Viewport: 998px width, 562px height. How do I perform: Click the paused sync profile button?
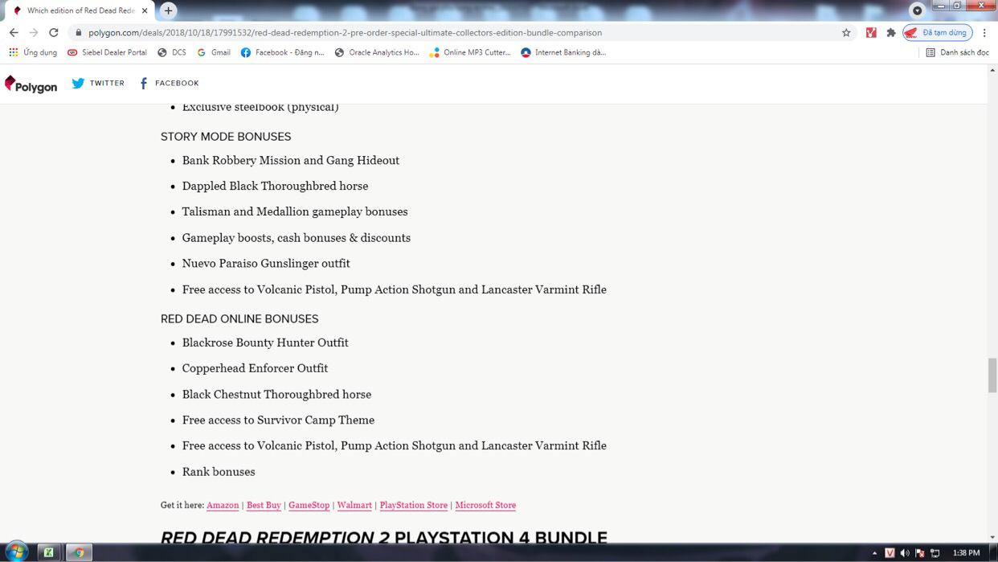[x=938, y=33]
